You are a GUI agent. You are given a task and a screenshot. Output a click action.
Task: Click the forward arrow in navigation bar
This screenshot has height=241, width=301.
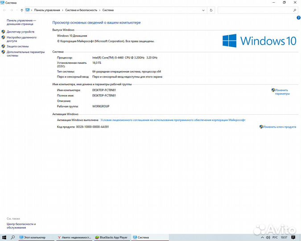[12, 10]
